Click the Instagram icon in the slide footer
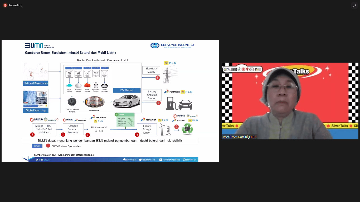Screen dimensions: 360x202 coord(184,160)
